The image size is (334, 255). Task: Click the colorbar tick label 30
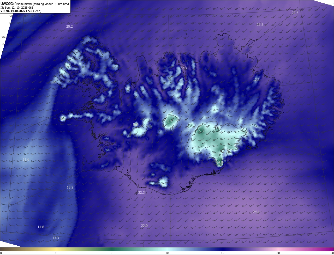[278, 253]
